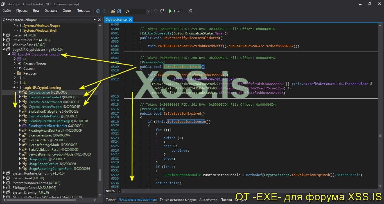Viewport: 384px width, 204px height.
Task: Click the undo toolbar icon
Action: pos(156,11)
